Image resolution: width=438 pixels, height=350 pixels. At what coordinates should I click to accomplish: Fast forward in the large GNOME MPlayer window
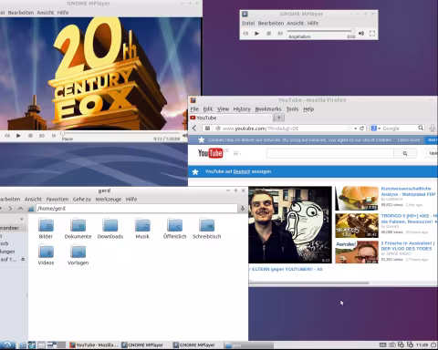(x=42, y=136)
